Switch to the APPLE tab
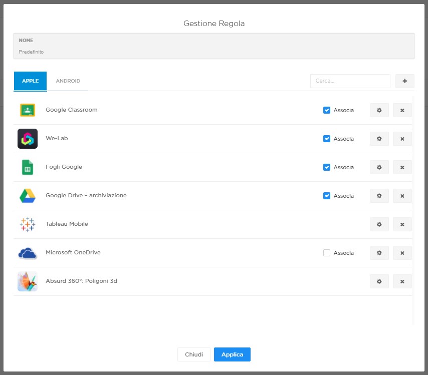This screenshot has height=375, width=428. pos(30,81)
